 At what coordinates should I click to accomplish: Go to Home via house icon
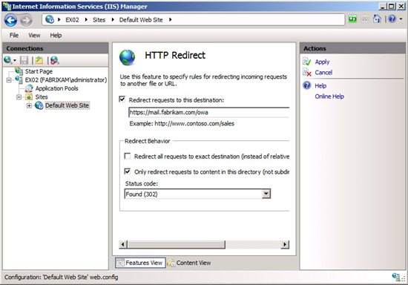[x=377, y=19]
